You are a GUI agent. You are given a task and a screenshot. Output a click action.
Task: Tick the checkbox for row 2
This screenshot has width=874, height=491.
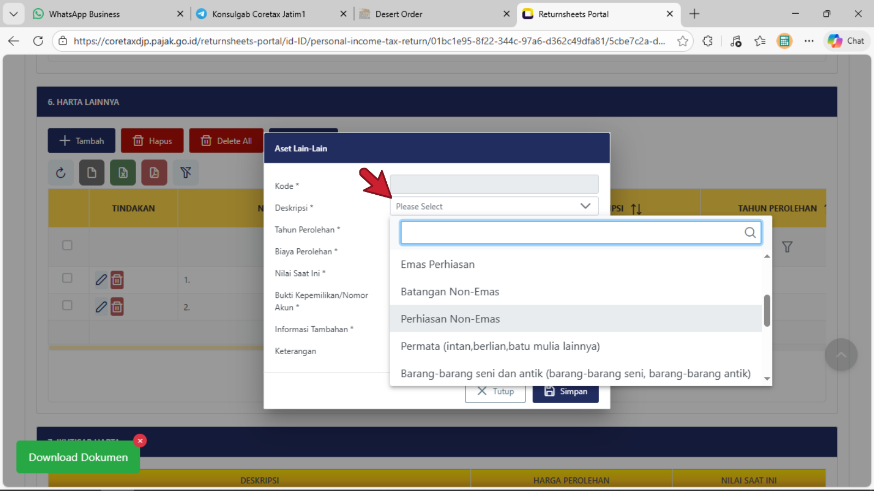point(67,306)
